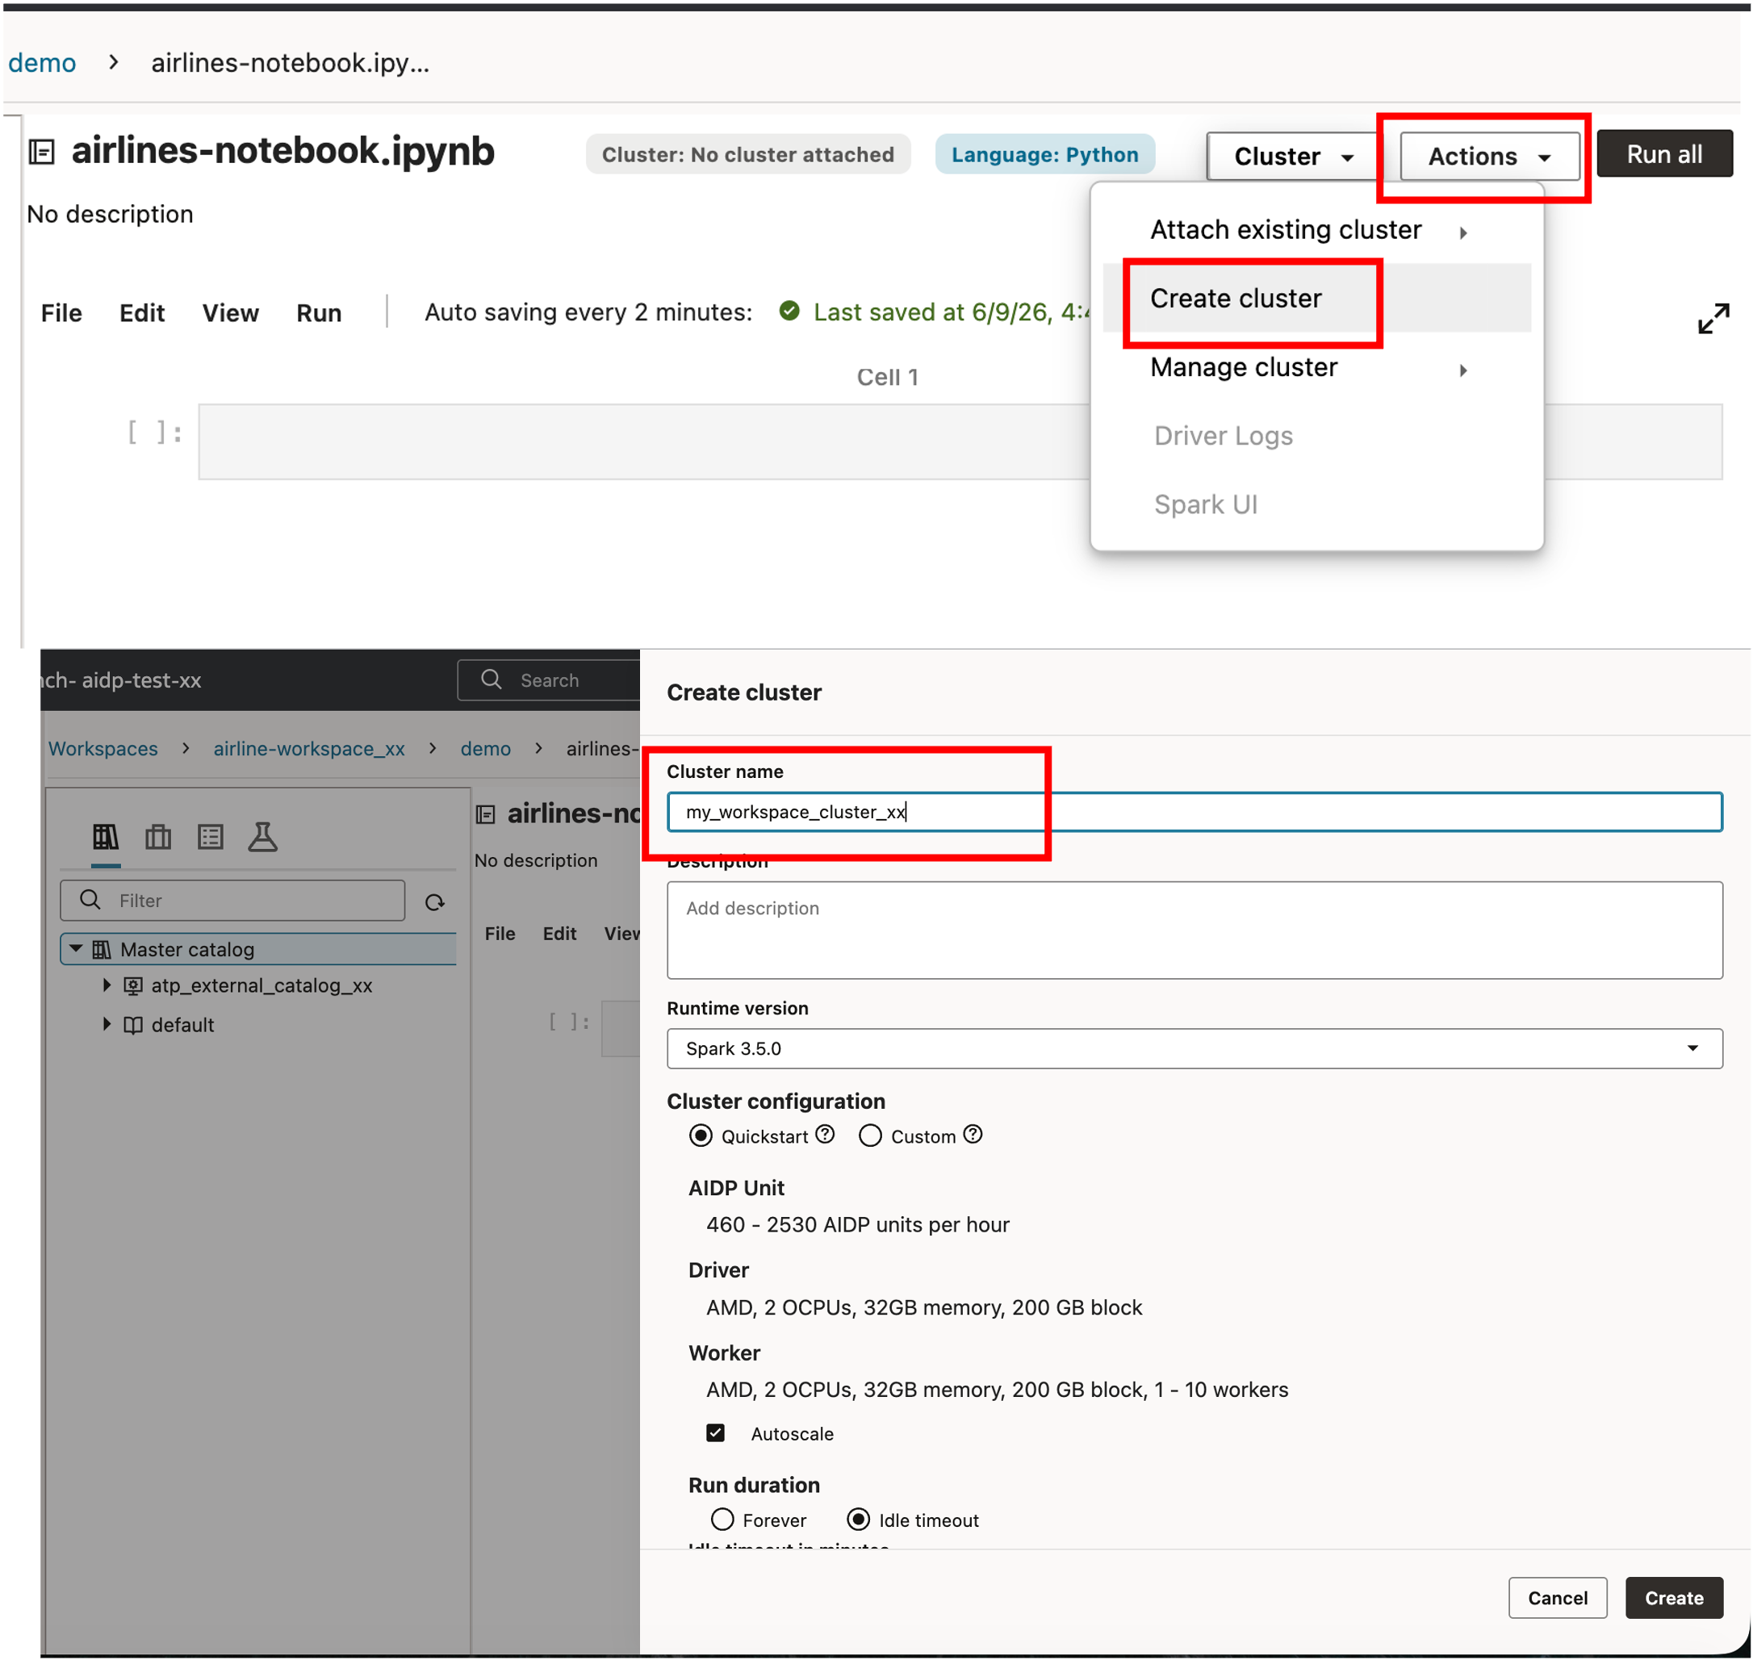Viewport: 1753px width, 1660px height.
Task: Open the list table tab icon
Action: [x=211, y=836]
